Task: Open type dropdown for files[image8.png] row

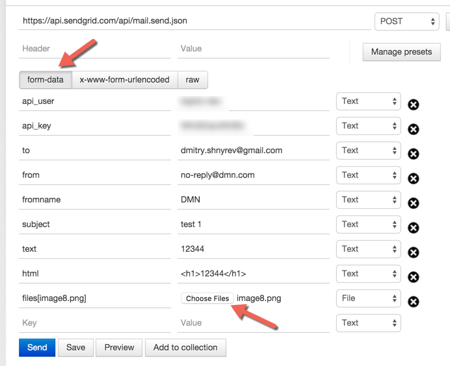Action: click(x=369, y=299)
